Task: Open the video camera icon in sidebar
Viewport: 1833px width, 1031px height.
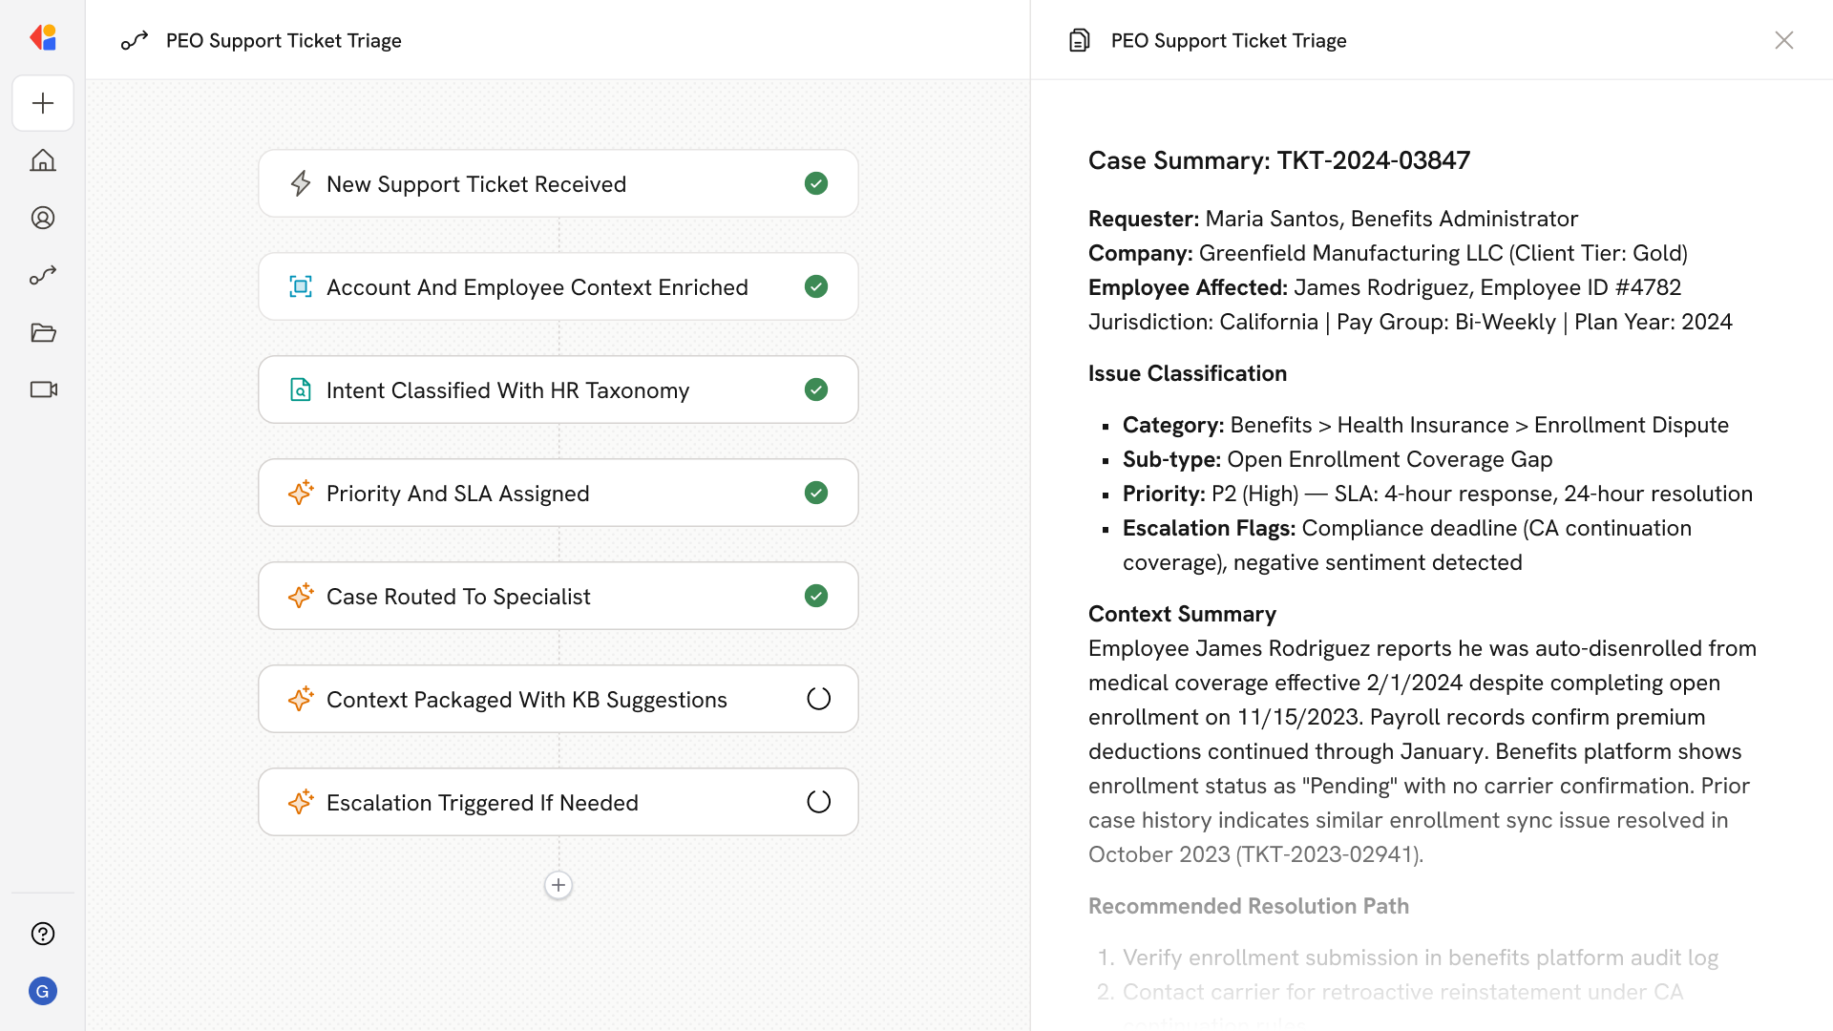Action: [43, 389]
